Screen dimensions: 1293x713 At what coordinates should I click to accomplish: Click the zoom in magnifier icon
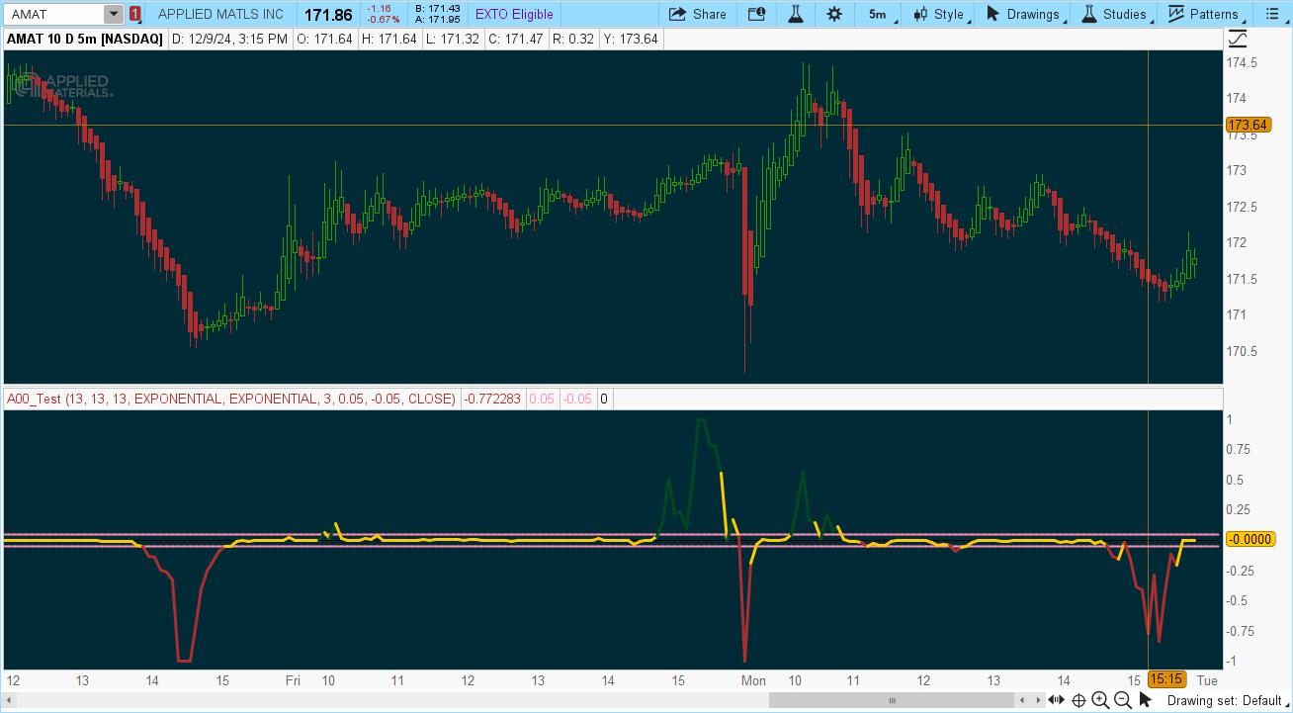[1100, 700]
